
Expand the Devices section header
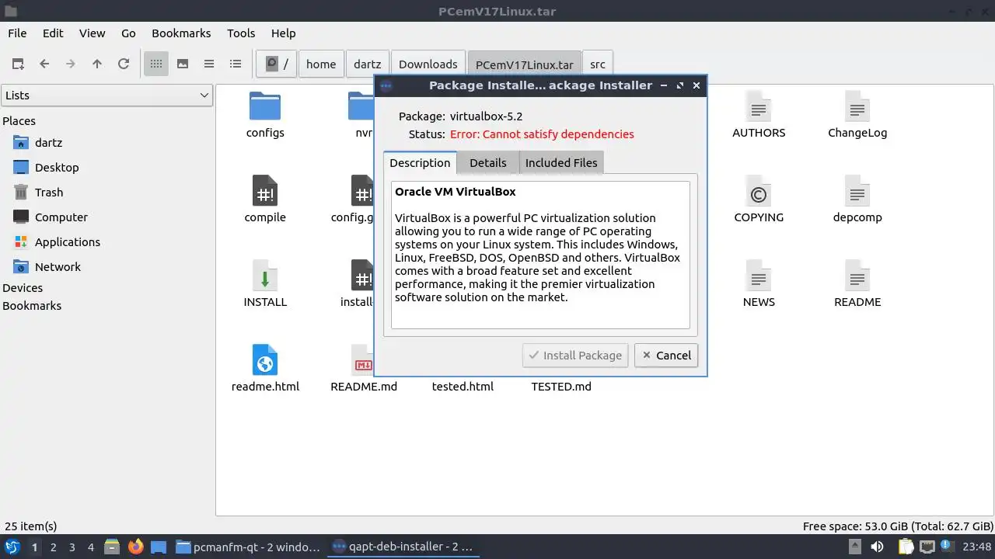pyautogui.click(x=23, y=288)
